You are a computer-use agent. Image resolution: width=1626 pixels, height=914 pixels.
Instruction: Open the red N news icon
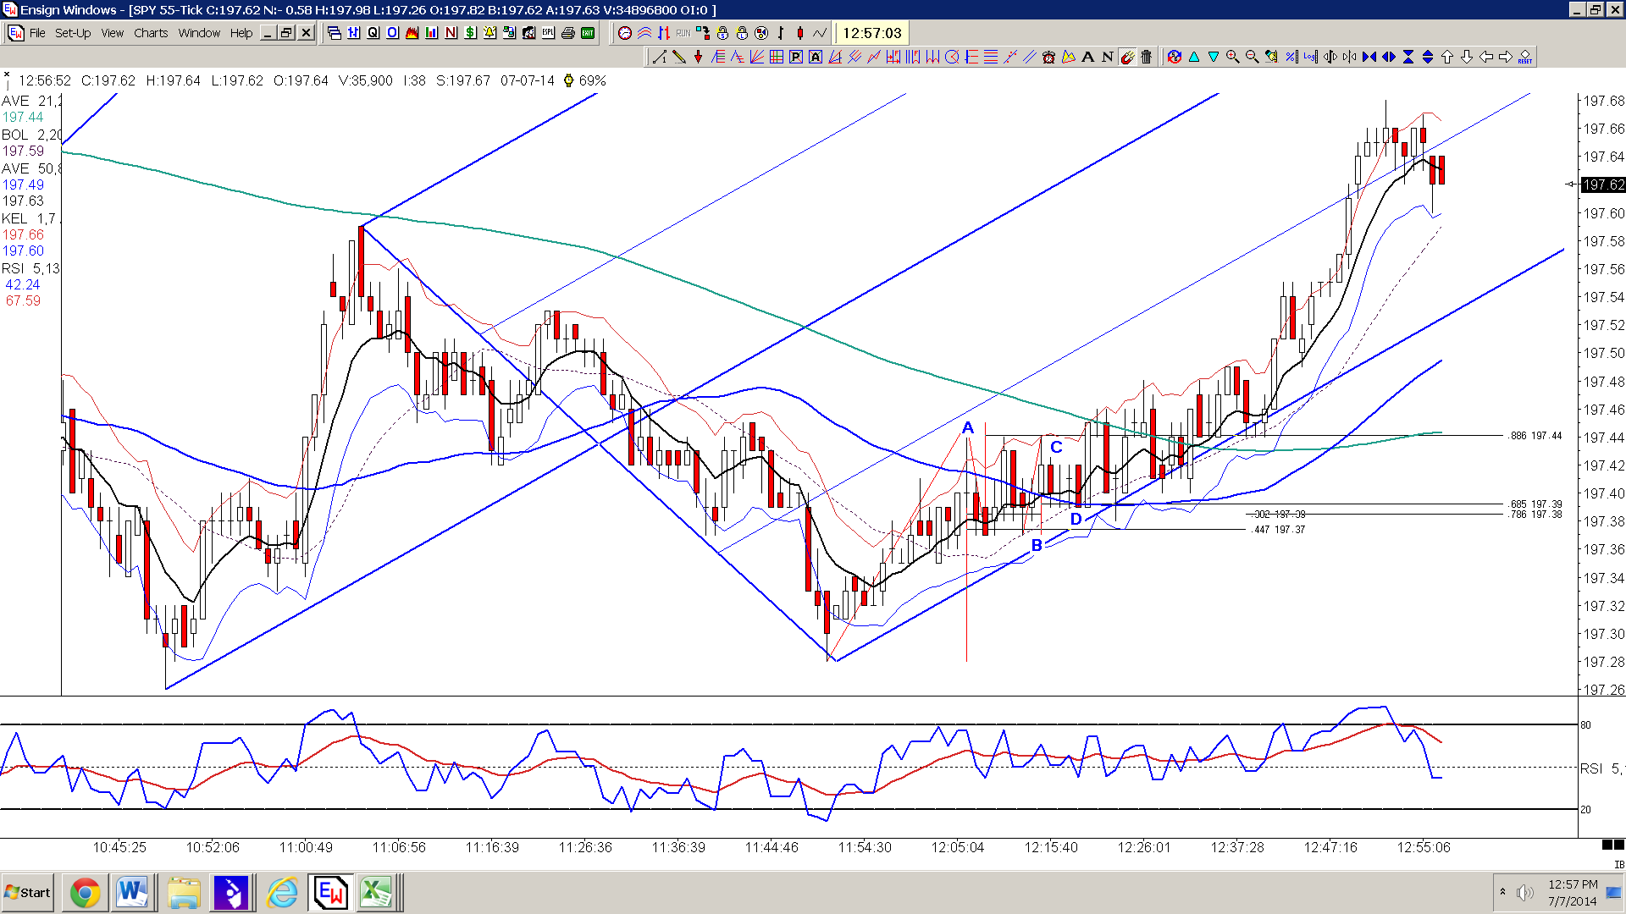click(x=451, y=33)
